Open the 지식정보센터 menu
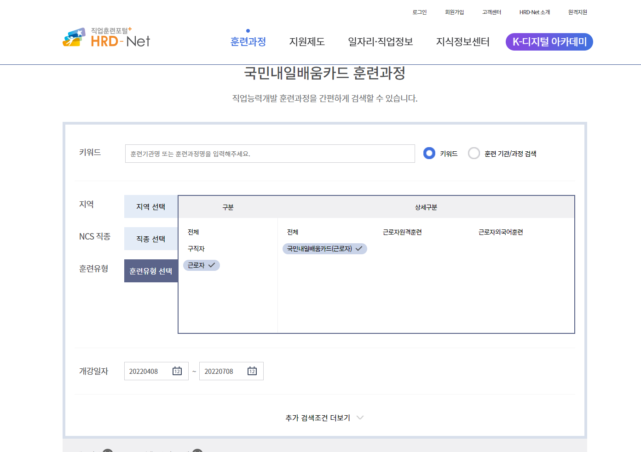The height and width of the screenshot is (452, 641). point(463,42)
